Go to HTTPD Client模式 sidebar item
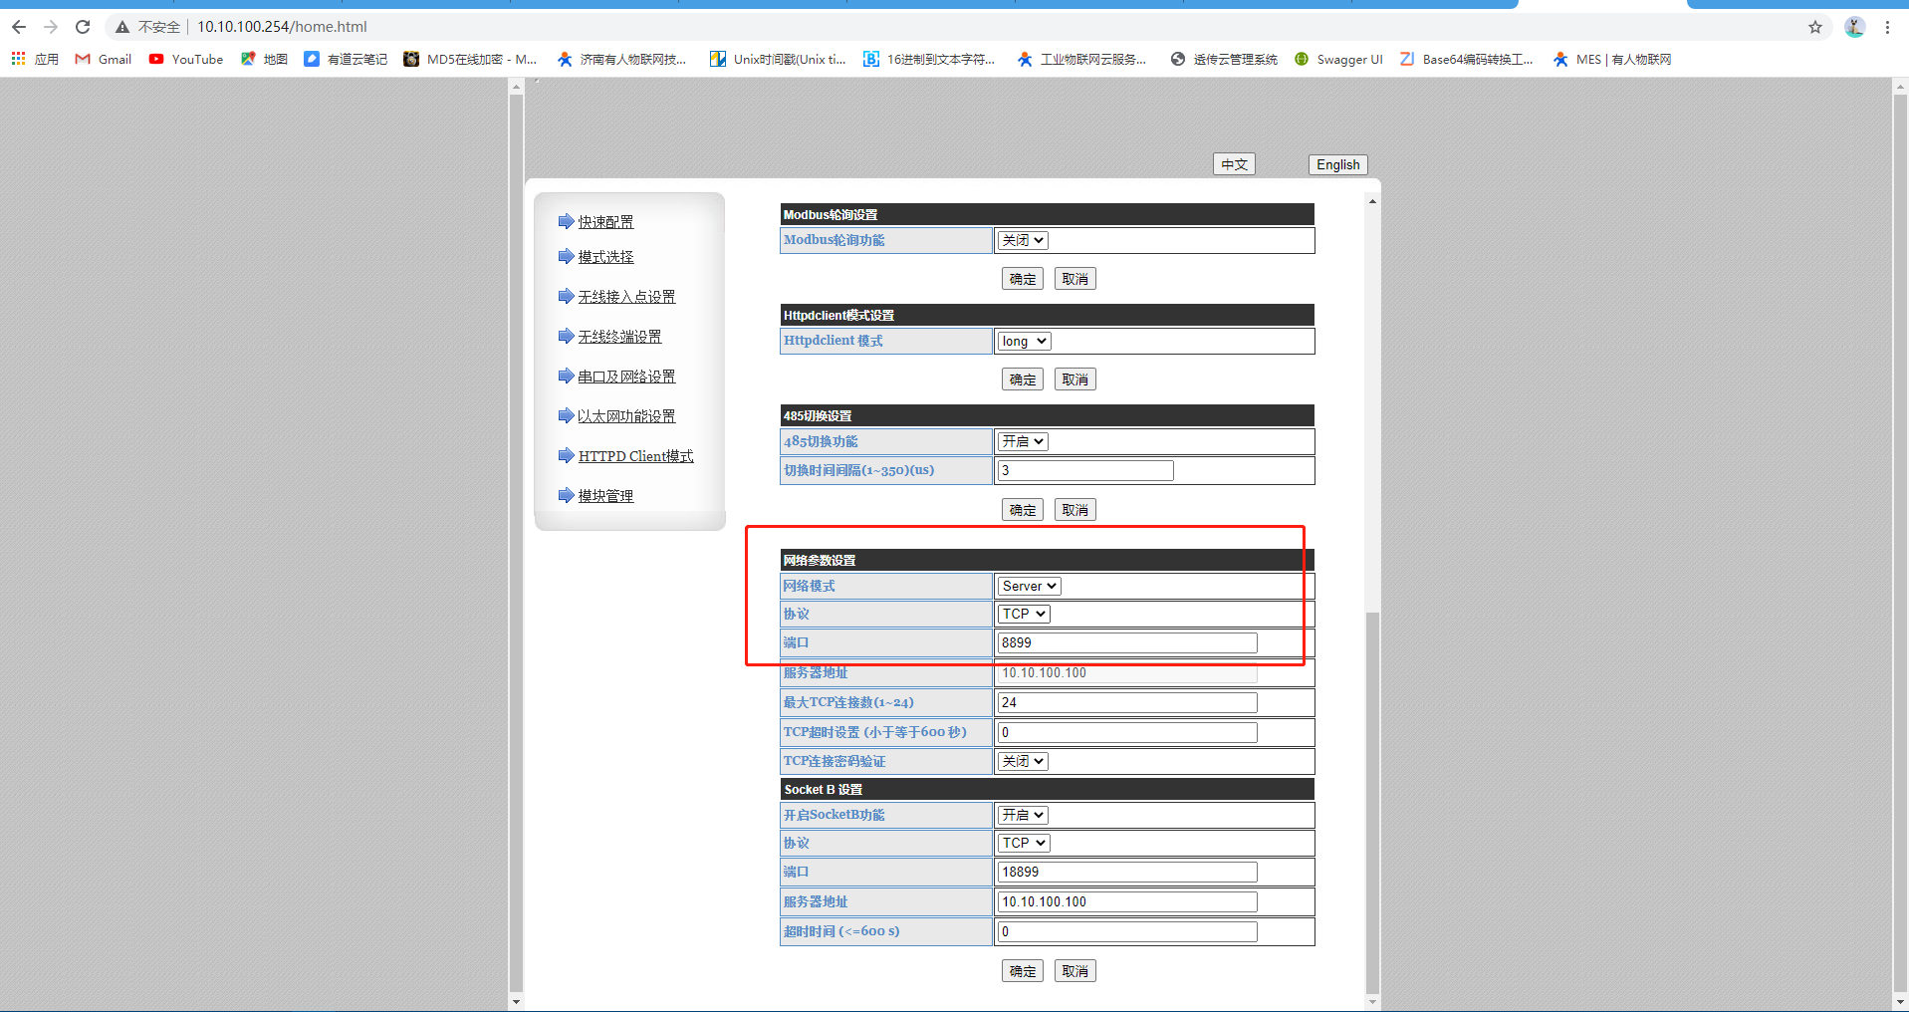Viewport: 1909px width, 1012px height. [635, 456]
